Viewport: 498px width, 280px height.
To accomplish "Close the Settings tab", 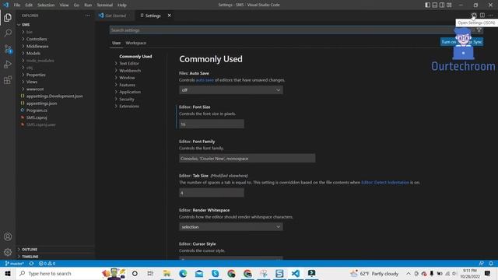I will tap(170, 16).
